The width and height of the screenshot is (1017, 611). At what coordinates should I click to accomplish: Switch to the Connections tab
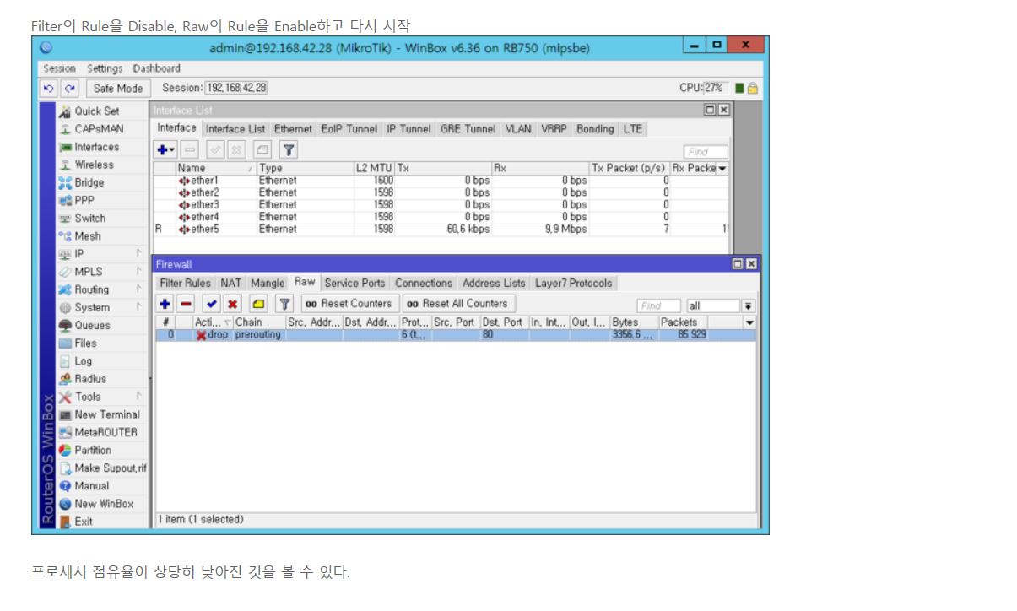(x=424, y=283)
